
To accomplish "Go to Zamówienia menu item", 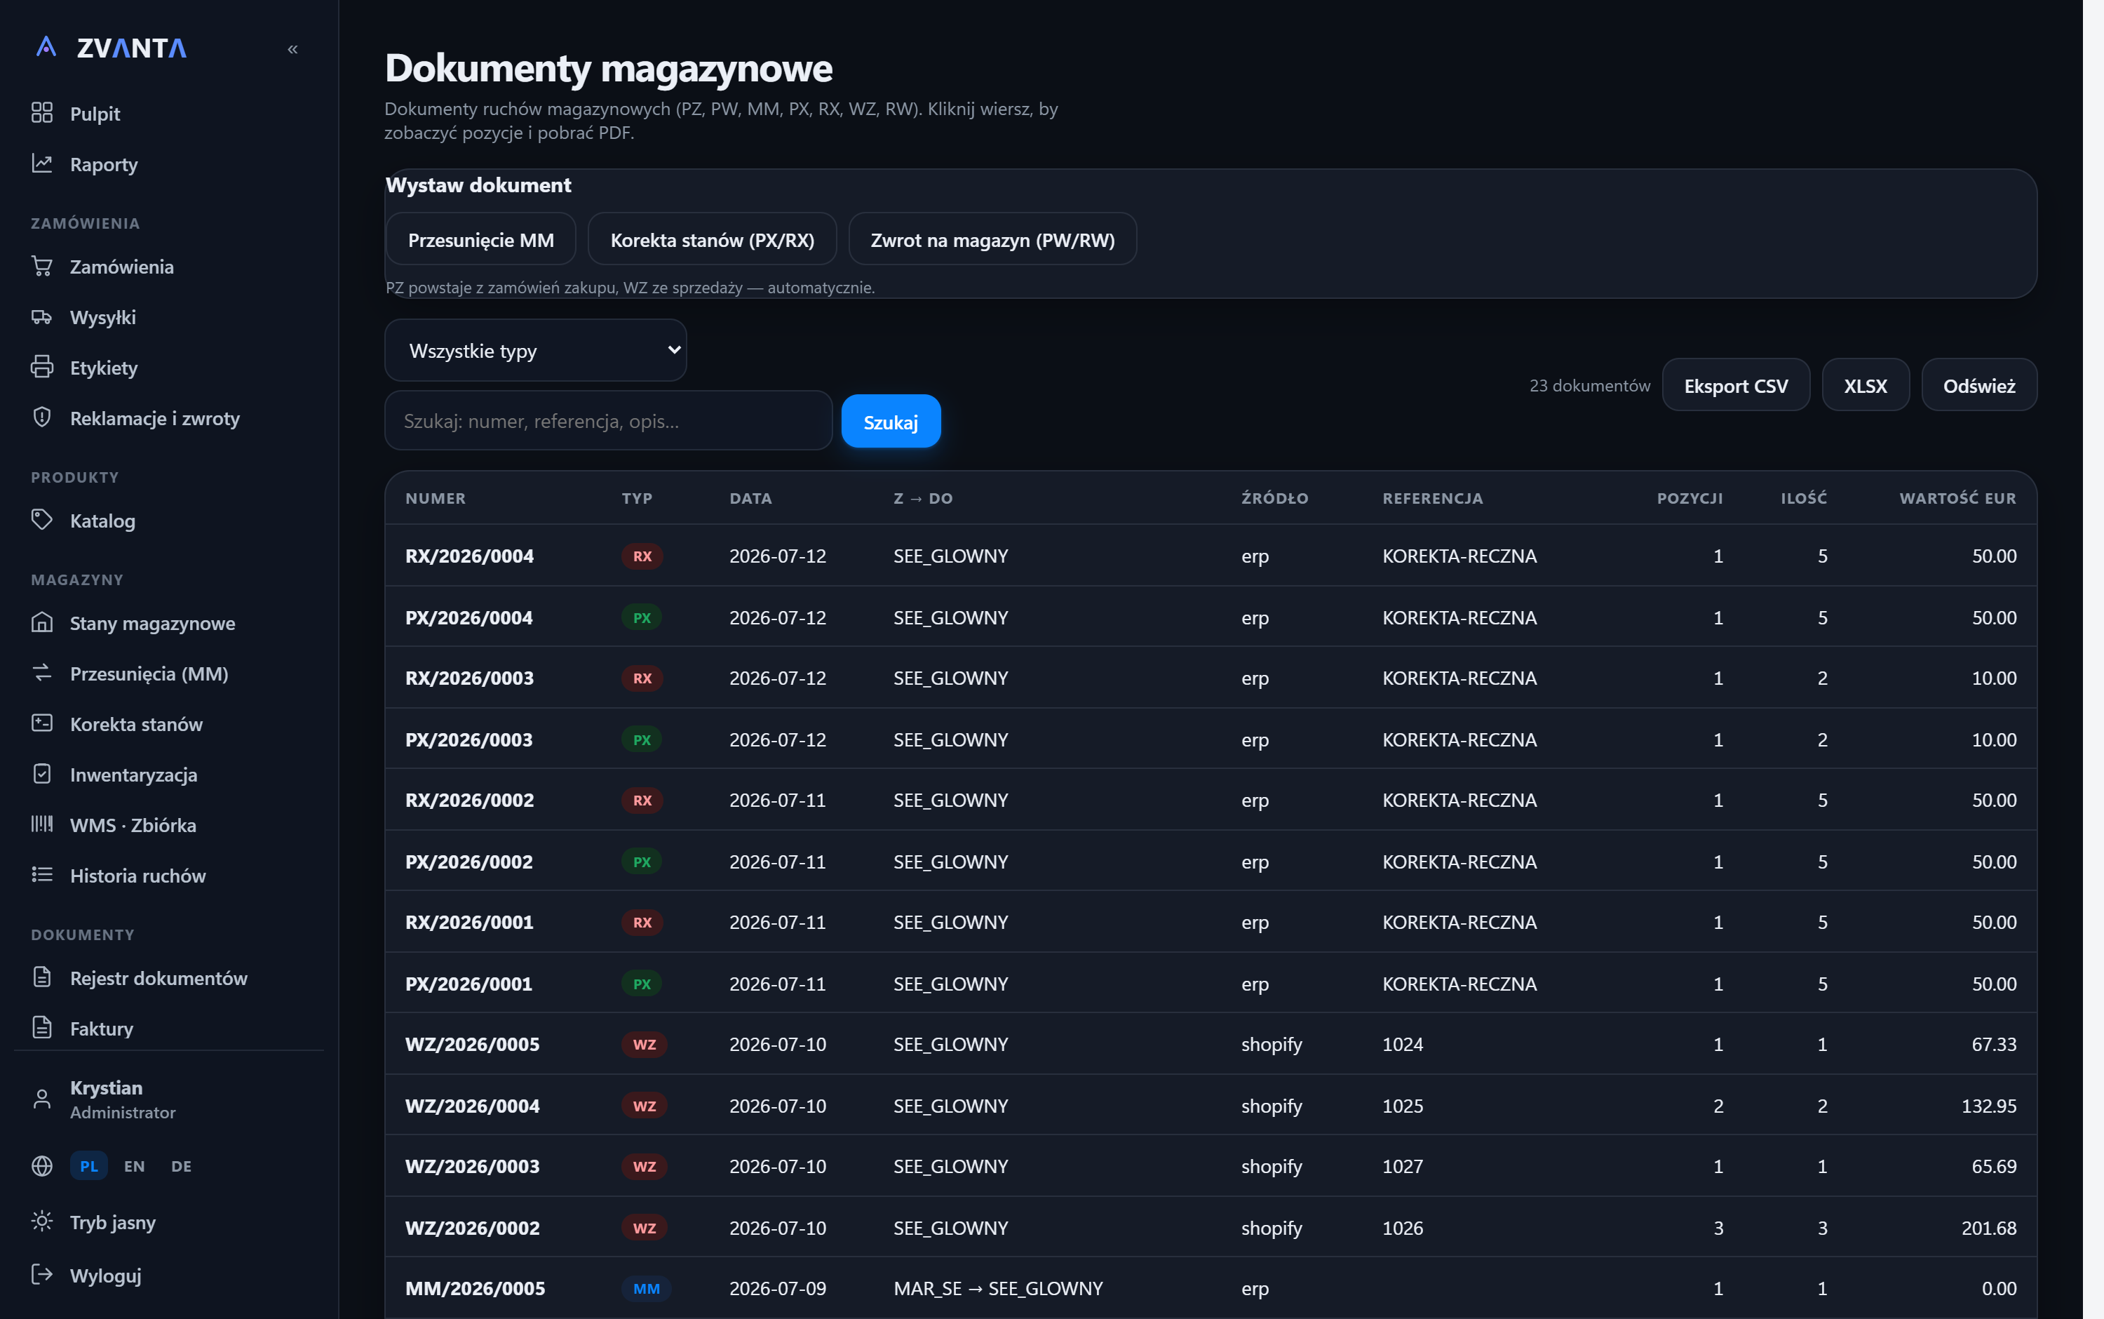I will (x=122, y=266).
